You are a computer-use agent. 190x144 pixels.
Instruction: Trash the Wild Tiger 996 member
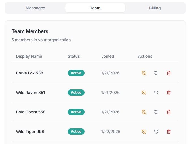[x=169, y=132]
